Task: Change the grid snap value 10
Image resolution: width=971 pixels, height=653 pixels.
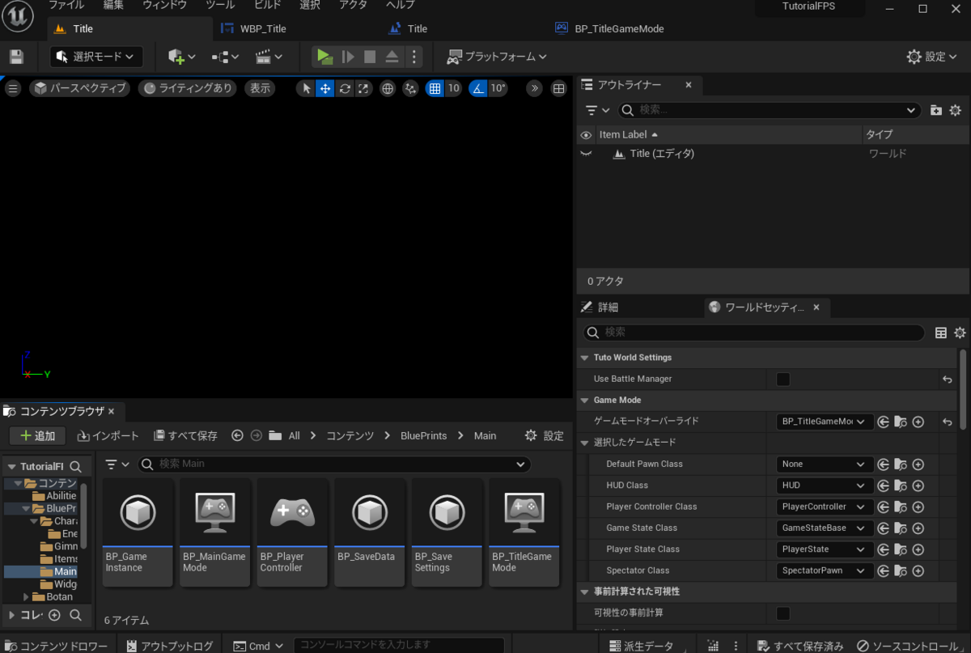Action: click(x=453, y=88)
